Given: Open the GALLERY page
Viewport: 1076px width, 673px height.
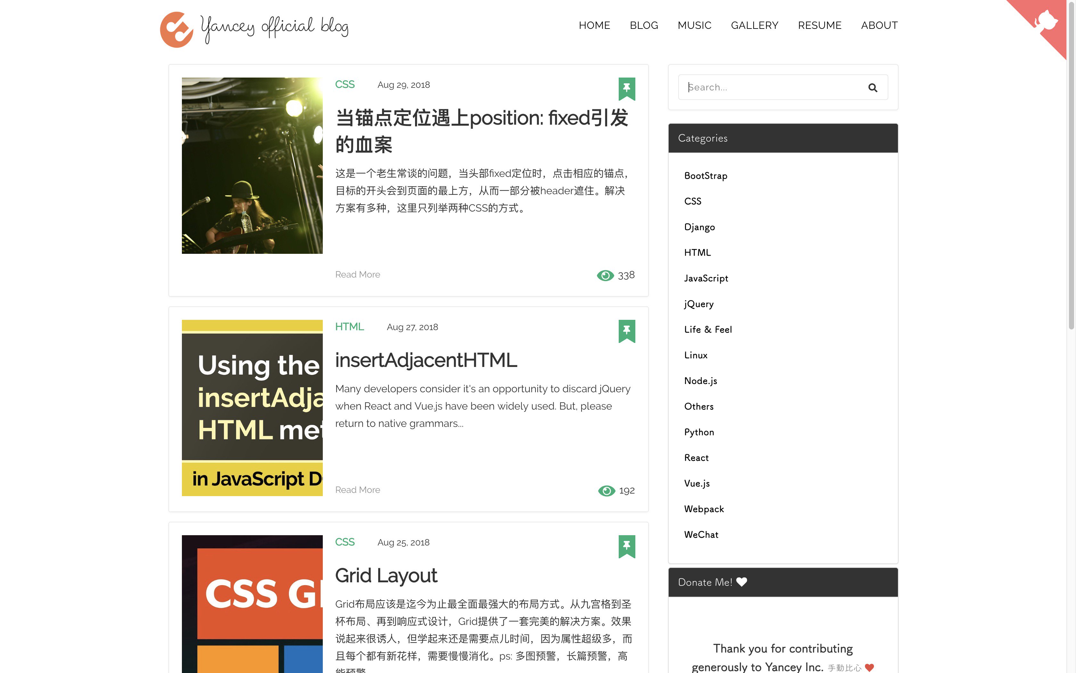Looking at the screenshot, I should [x=754, y=25].
